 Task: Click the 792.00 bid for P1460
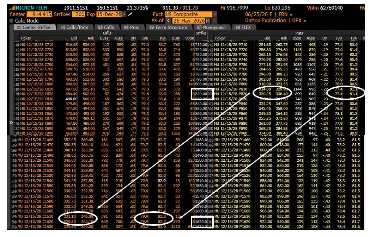pos(266,140)
